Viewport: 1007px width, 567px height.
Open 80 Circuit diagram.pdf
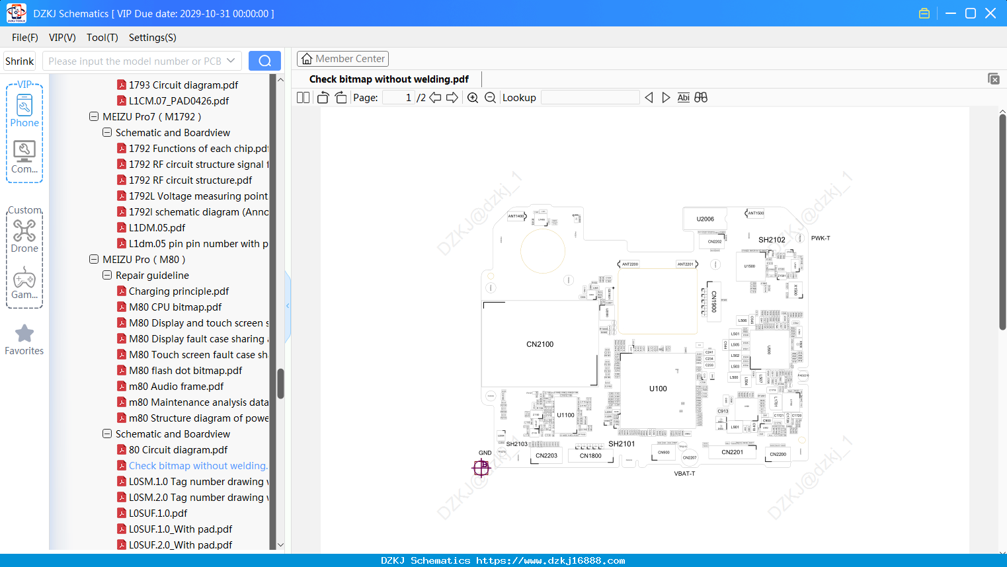[x=178, y=449]
